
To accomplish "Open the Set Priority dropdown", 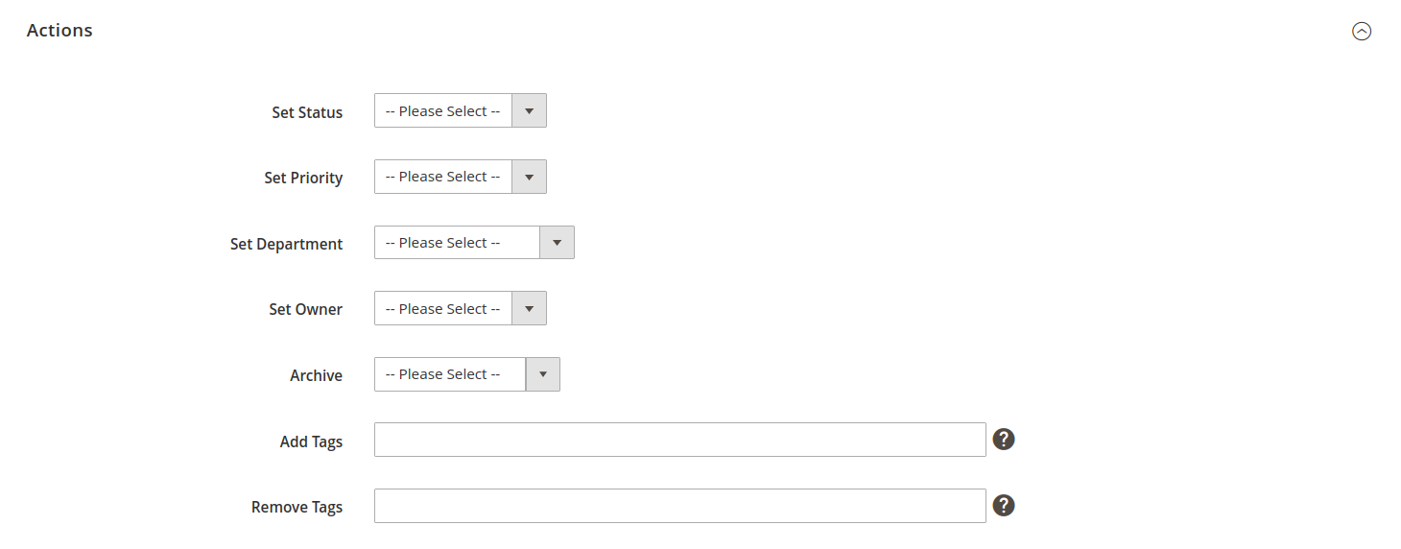I will tap(460, 178).
